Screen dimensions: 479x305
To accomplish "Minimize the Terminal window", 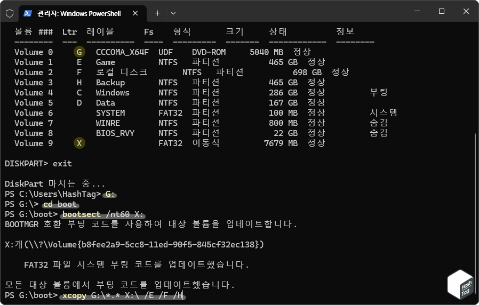I will click(x=417, y=11).
